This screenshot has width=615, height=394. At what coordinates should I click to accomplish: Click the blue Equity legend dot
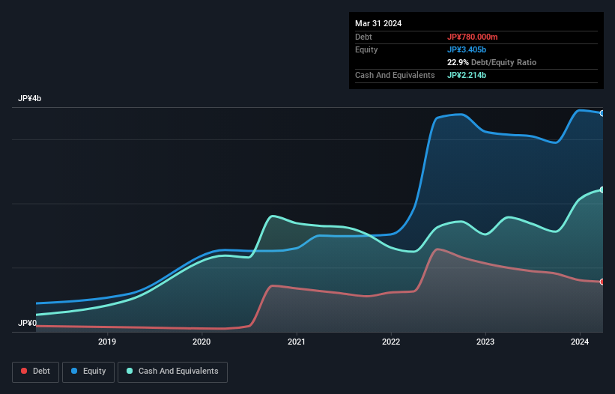[x=74, y=371]
